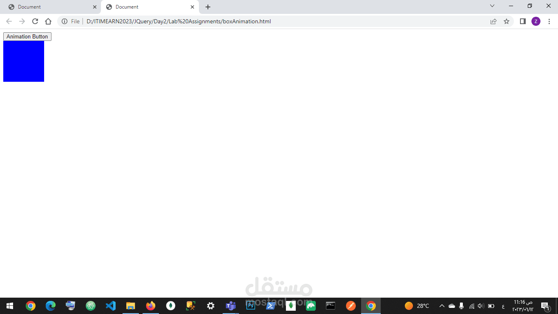The image size is (558, 314).
Task: Launch Microsoft Edge from the taskbar
Action: click(x=50, y=306)
